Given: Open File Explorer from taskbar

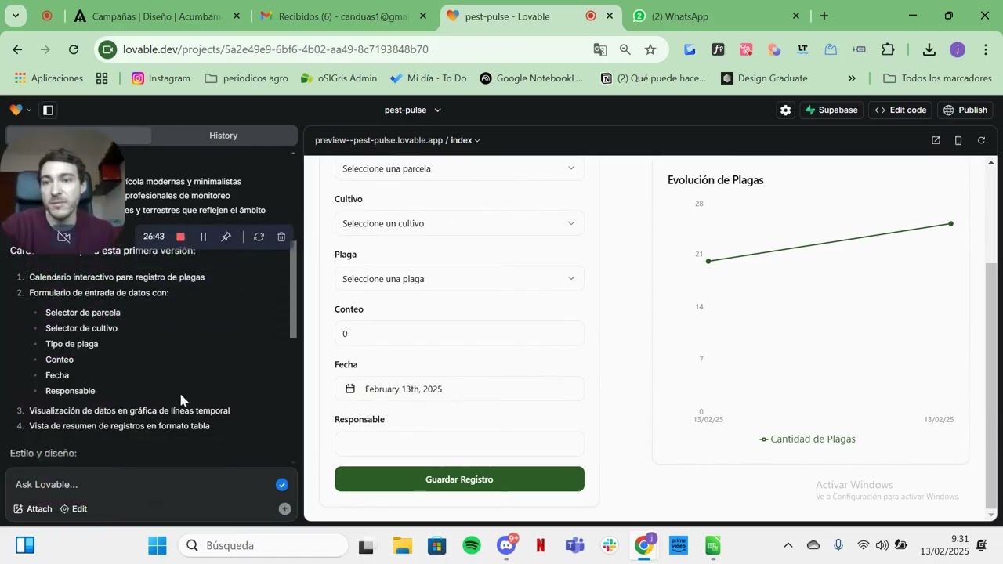Looking at the screenshot, I should coord(403,545).
